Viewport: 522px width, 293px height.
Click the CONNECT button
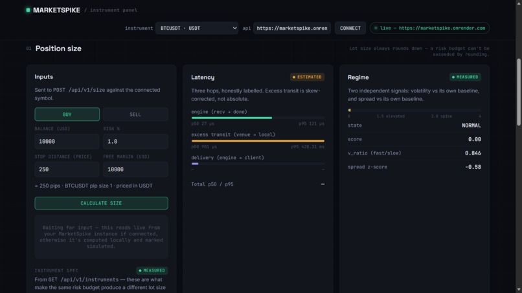[350, 28]
